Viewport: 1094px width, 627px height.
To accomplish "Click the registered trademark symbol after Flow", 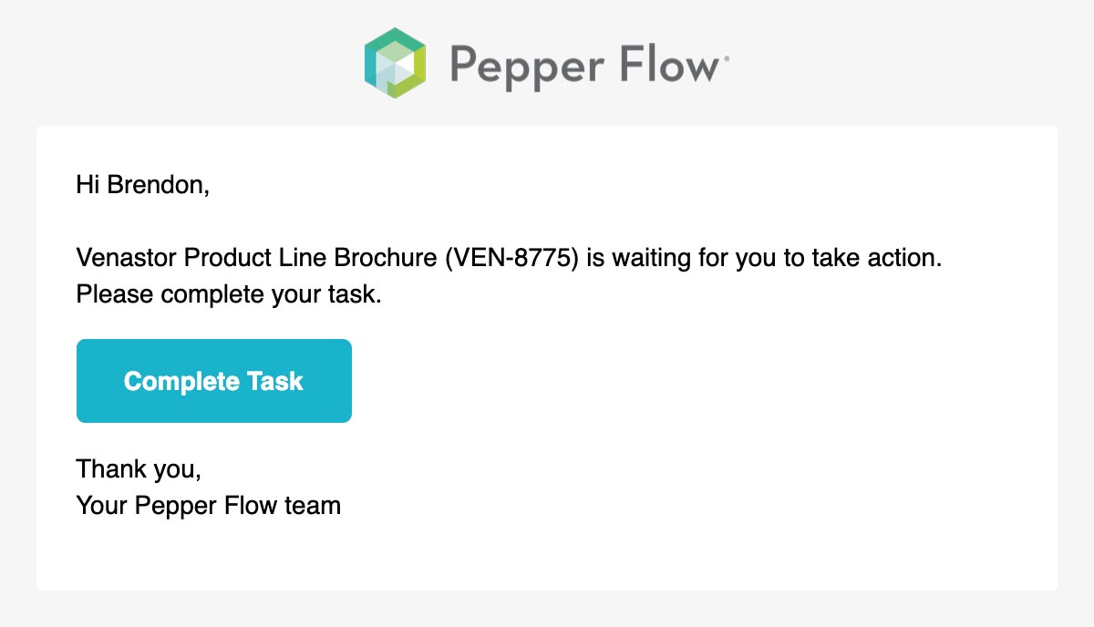I will click(726, 57).
